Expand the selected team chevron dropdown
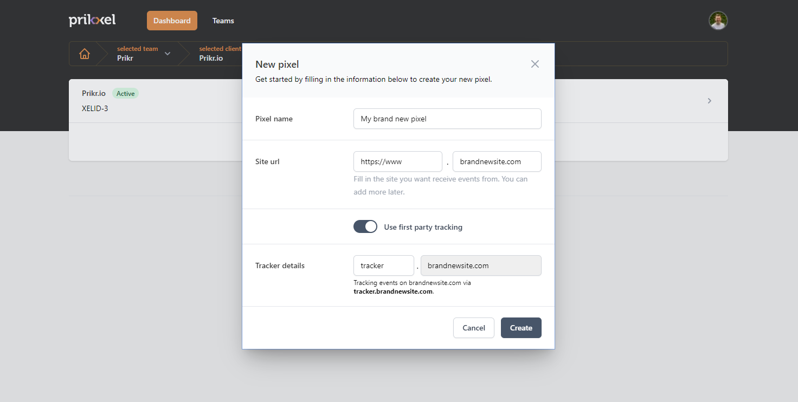 (x=168, y=54)
